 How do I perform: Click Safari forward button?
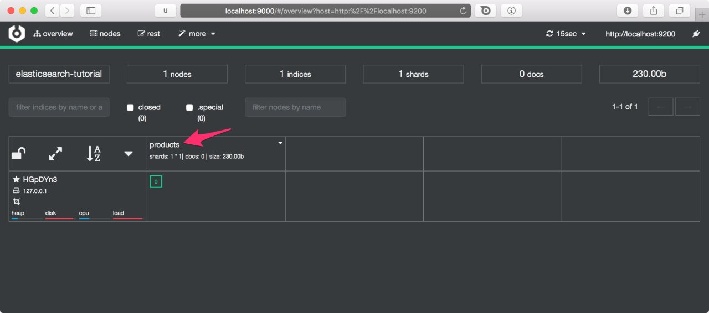click(68, 11)
